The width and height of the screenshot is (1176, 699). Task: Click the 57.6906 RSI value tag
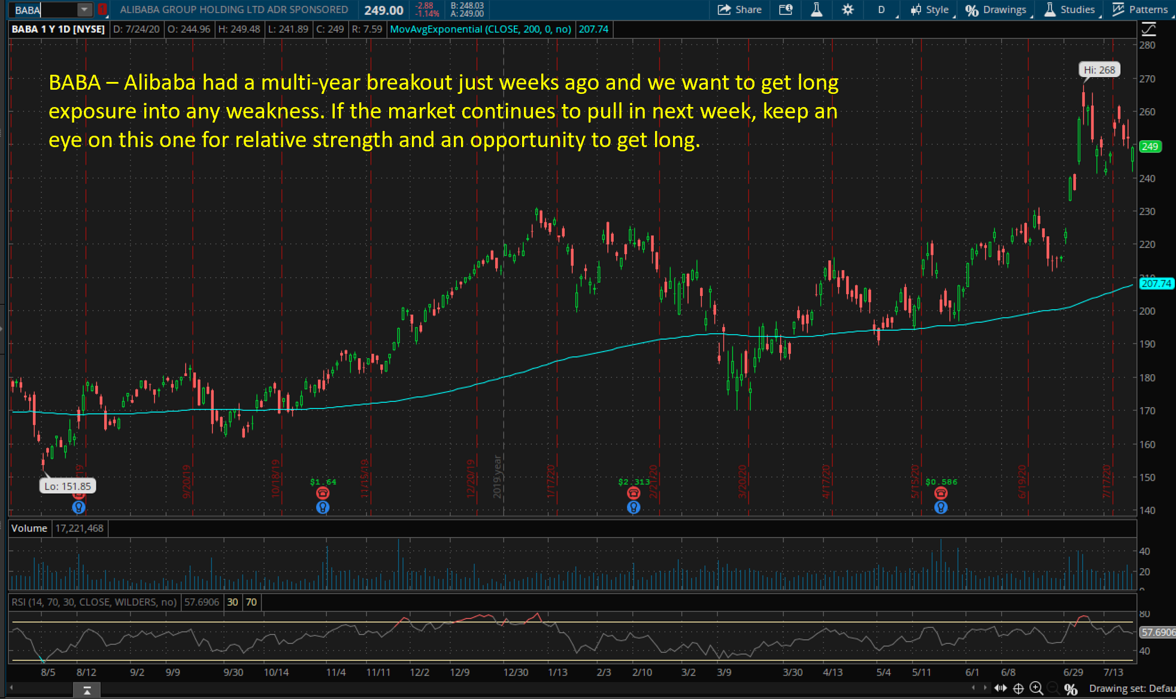(1157, 632)
